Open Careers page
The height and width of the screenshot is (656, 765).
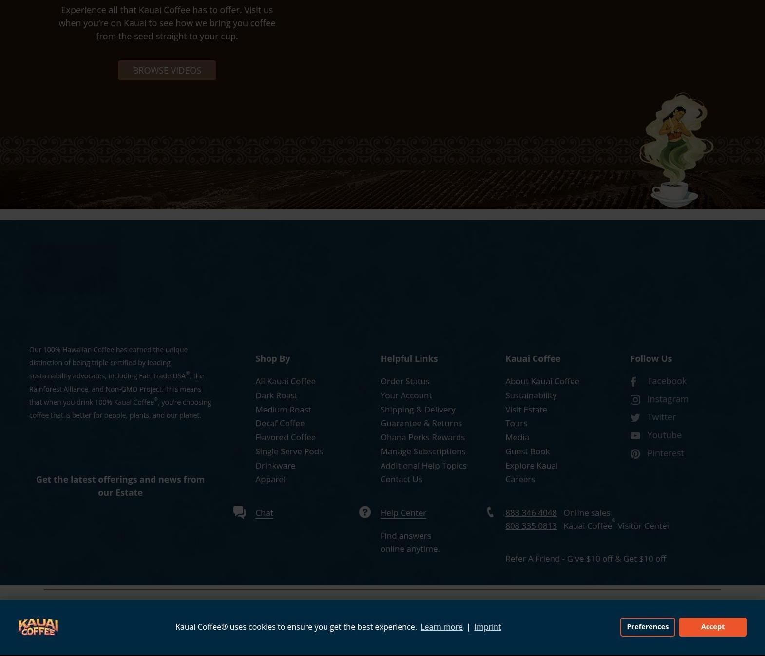coord(520,479)
